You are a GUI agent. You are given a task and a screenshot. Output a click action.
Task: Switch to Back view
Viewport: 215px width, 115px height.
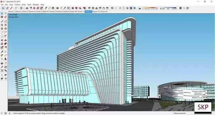(104, 8)
